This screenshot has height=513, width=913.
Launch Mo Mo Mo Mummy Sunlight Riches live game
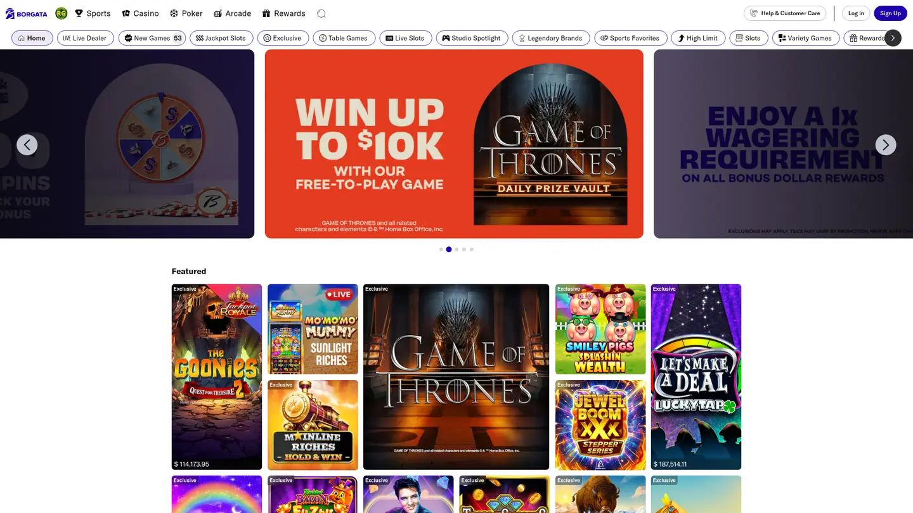coord(313,329)
